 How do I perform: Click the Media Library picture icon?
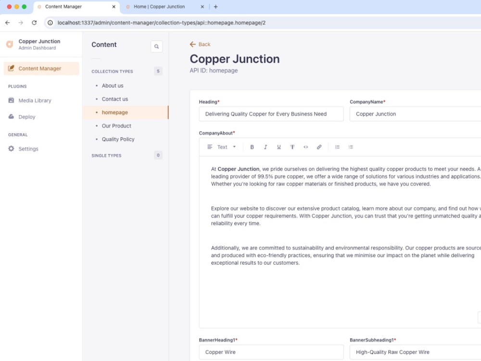point(11,100)
